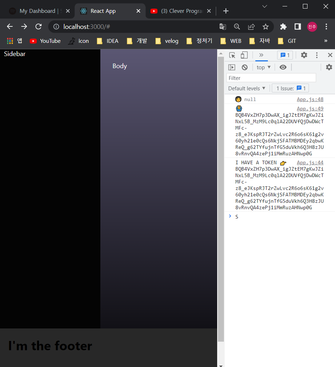This screenshot has width=335, height=367.
Task: Show the console sidebar
Action: pyautogui.click(x=231, y=67)
